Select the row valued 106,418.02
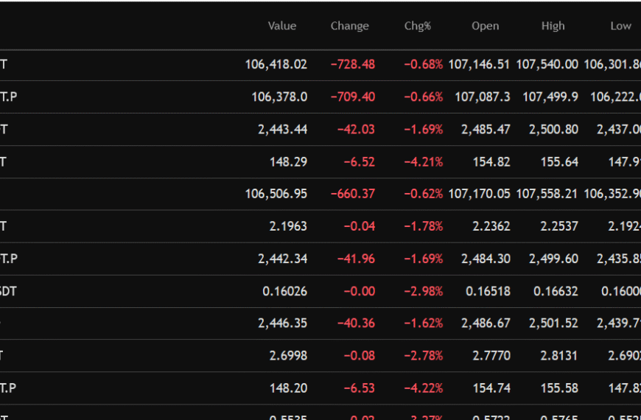Screen dimensions: 641x420 pos(276,65)
